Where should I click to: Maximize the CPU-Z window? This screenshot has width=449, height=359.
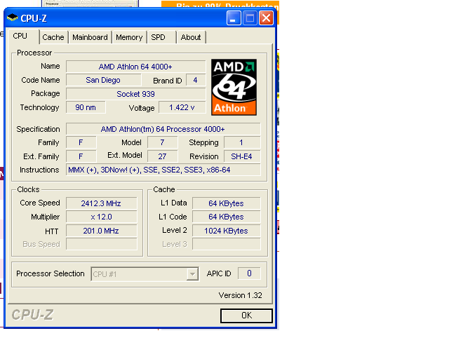pos(250,18)
